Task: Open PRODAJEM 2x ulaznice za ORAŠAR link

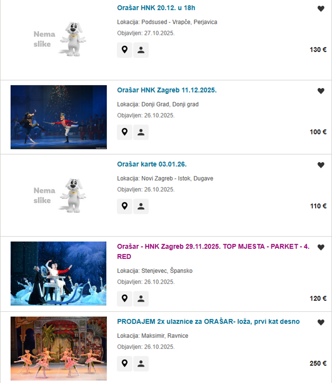Action: click(x=208, y=322)
